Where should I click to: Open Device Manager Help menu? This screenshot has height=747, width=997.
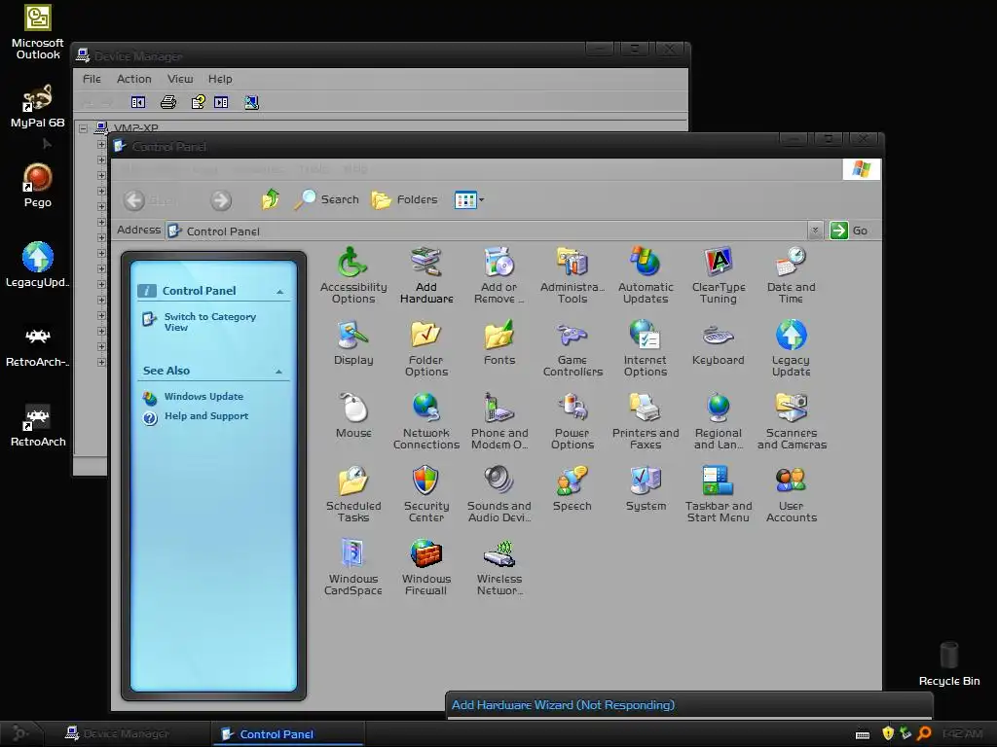[x=220, y=79]
